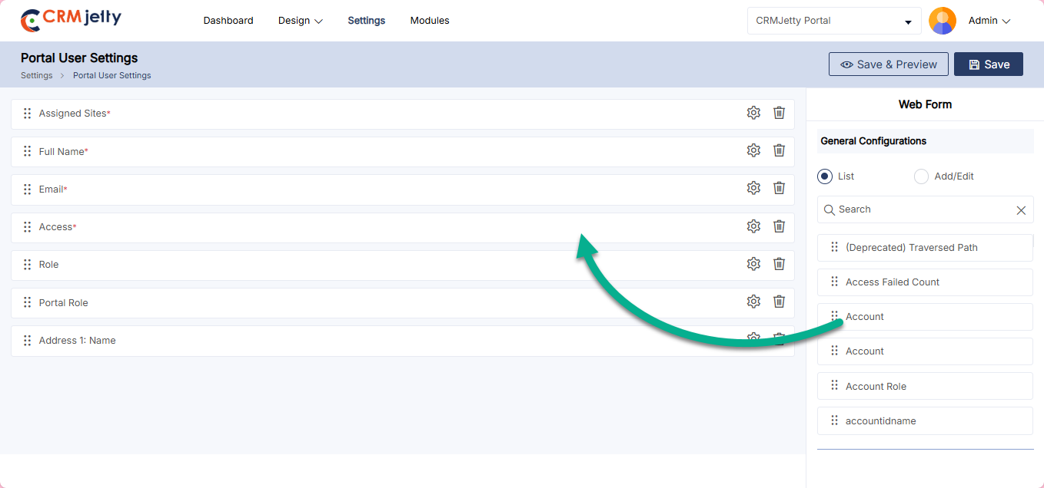The height and width of the screenshot is (488, 1044).
Task: Click drag handle beside Account Role
Action: click(834, 386)
